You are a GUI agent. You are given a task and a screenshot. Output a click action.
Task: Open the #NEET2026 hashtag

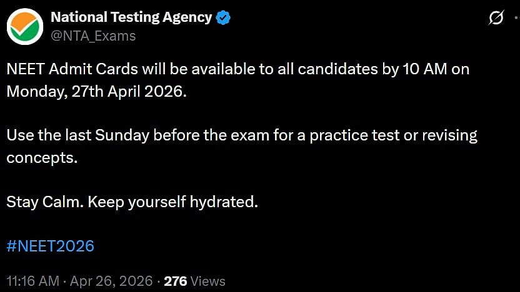pos(50,245)
